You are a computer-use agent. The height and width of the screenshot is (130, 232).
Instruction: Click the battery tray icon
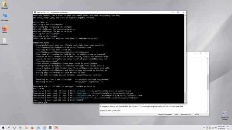pos(210,127)
